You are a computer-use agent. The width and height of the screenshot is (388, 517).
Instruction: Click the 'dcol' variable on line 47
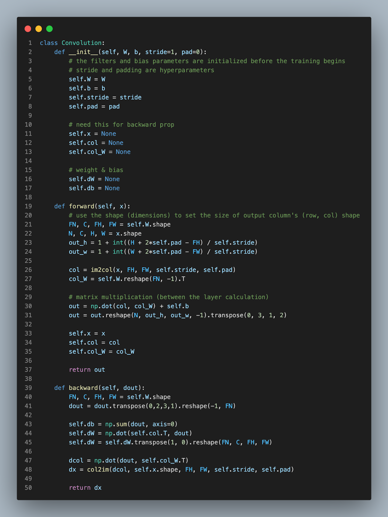coord(76,460)
